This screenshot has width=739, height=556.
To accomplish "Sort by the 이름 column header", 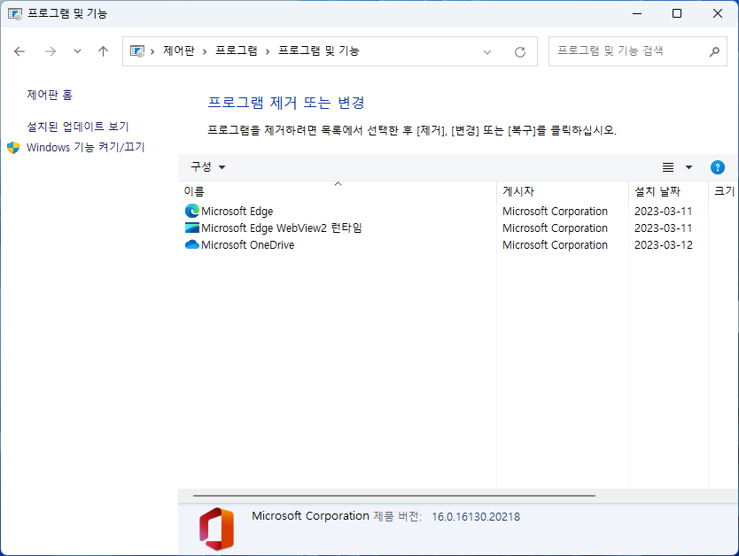I will [337, 191].
